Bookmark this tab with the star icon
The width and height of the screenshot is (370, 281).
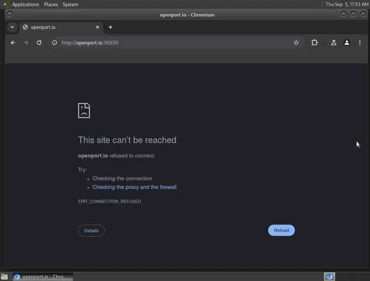[x=296, y=43]
